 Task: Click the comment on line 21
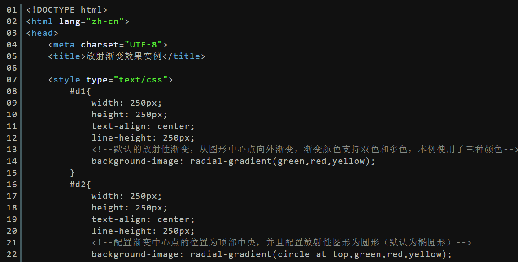click(x=282, y=243)
